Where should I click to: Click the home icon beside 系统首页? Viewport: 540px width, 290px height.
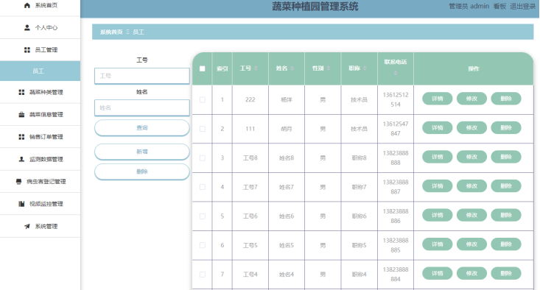[x=27, y=5]
